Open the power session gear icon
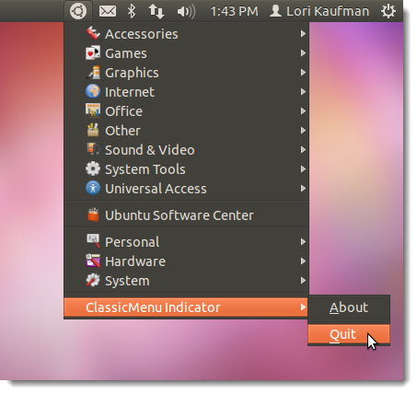417x394 pixels. [x=388, y=11]
